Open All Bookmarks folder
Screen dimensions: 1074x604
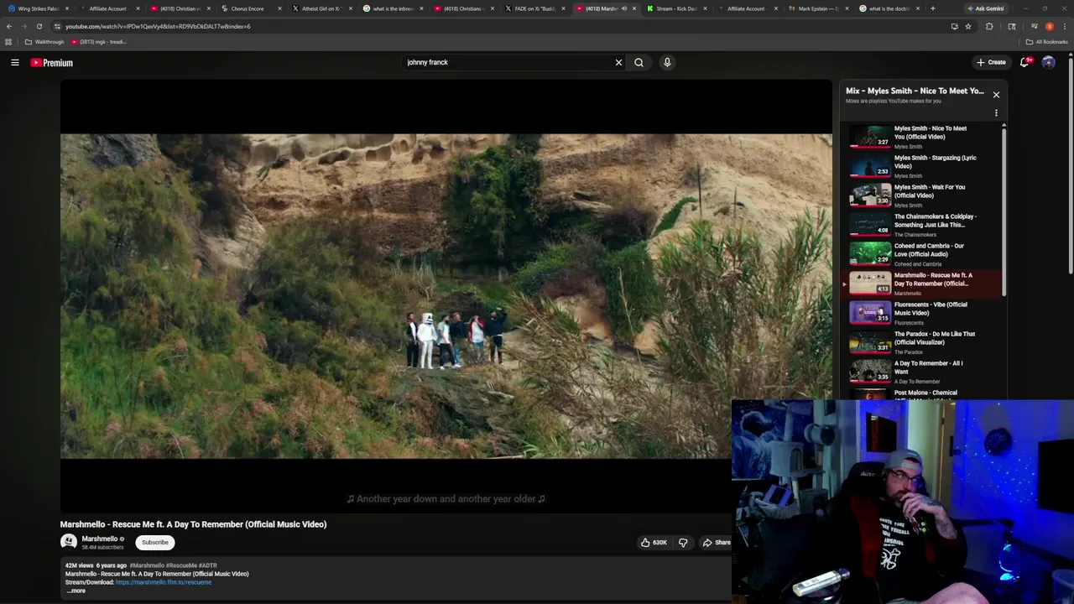point(1046,42)
